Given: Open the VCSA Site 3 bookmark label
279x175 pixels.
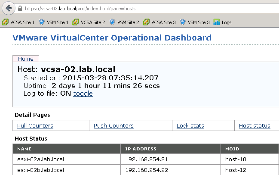Looking at the screenshot, I should (163, 22).
